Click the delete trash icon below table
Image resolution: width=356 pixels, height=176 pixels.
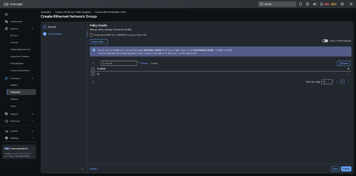[93, 82]
